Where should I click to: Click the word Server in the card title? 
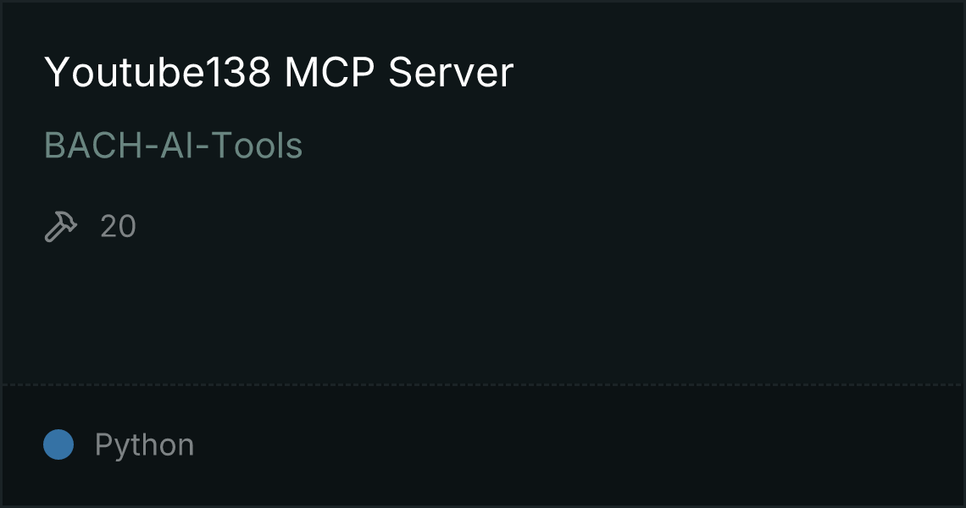pos(450,73)
